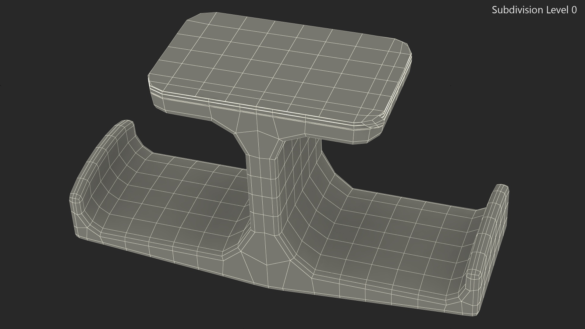The width and height of the screenshot is (585, 329).
Task: Click the 'Subdivision Level 0' label
Action: click(x=534, y=10)
